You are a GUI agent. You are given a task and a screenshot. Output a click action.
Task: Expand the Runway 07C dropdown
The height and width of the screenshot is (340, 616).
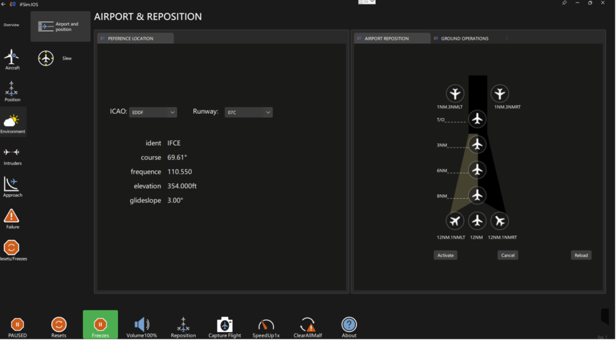(x=248, y=113)
